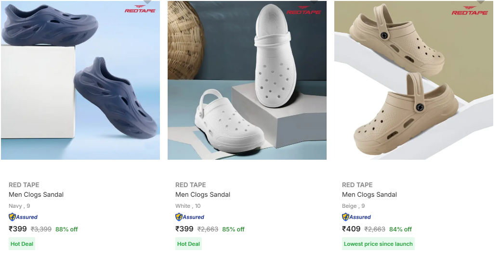This screenshot has width=500, height=254.
Task: Open the navy clogs product image
Action: tap(80, 80)
